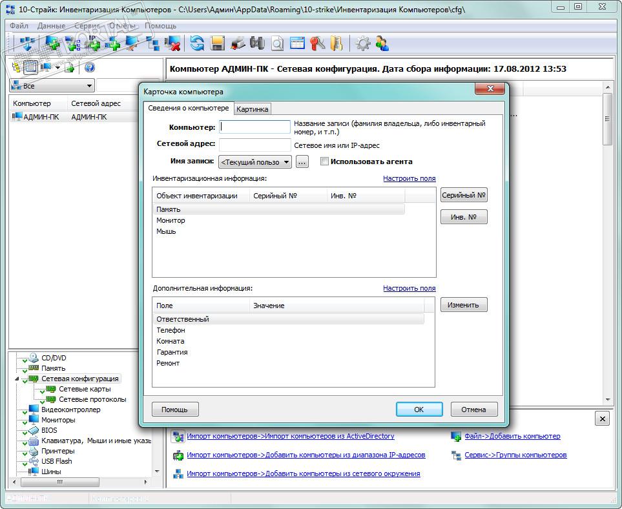This screenshot has width=622, height=509.
Task: Click the red keys toolbar icon
Action: (317, 44)
